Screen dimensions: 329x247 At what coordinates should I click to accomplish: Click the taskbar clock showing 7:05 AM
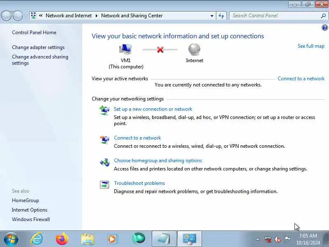pyautogui.click(x=308, y=239)
